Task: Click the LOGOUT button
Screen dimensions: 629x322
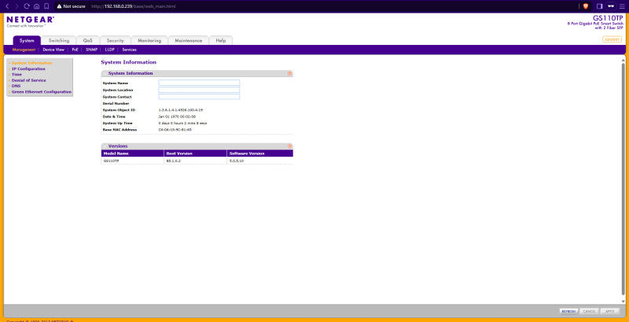Action: 612,39
